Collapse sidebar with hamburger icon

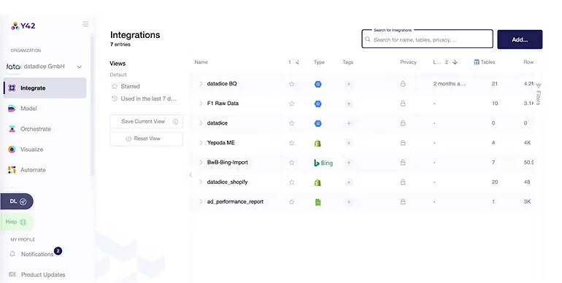pos(85,24)
